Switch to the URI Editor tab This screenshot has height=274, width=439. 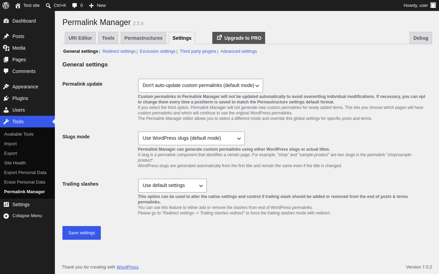point(80,38)
